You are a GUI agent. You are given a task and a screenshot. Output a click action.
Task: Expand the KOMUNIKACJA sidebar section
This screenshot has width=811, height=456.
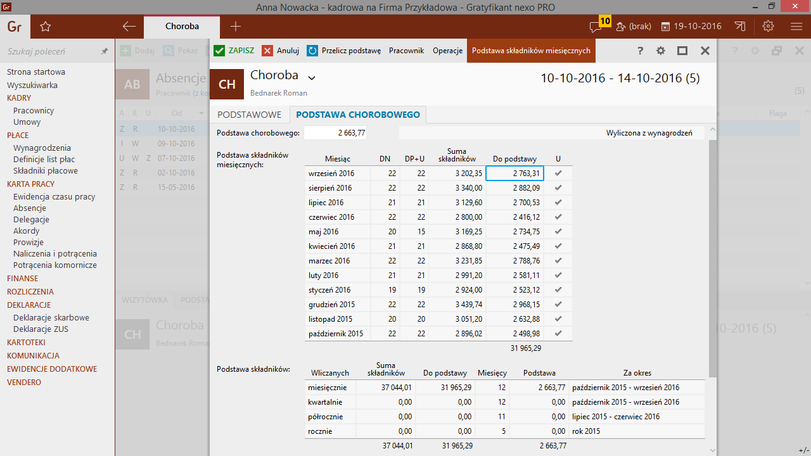pos(33,355)
